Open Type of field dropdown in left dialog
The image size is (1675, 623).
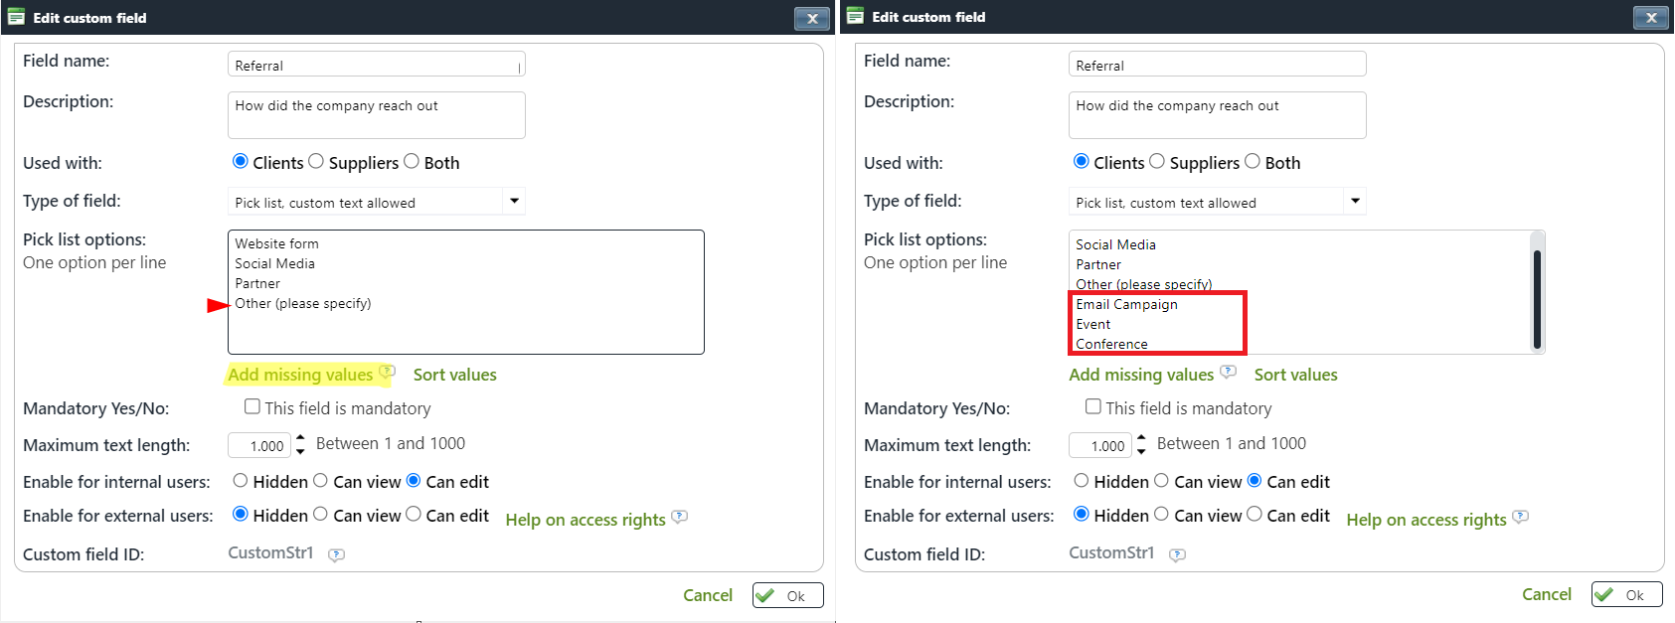514,201
